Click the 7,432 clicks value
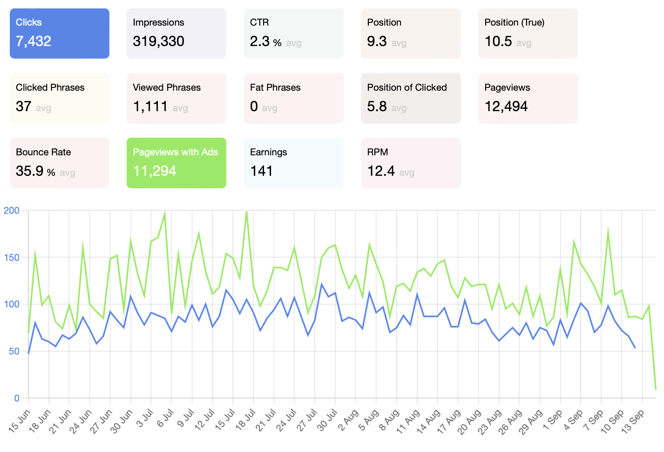The height and width of the screenshot is (452, 664). click(x=34, y=41)
